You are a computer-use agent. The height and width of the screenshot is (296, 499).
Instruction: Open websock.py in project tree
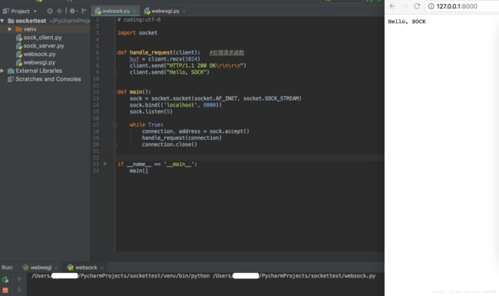[x=39, y=54]
